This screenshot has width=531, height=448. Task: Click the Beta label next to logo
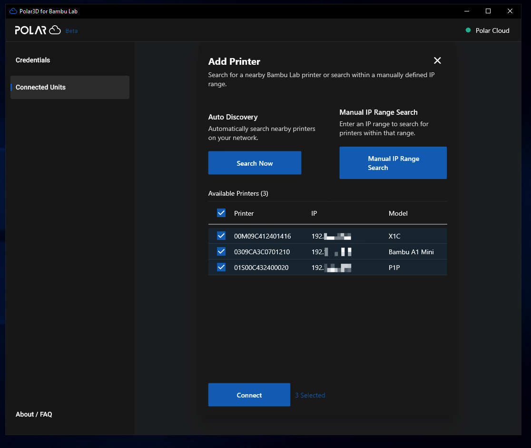tap(71, 31)
